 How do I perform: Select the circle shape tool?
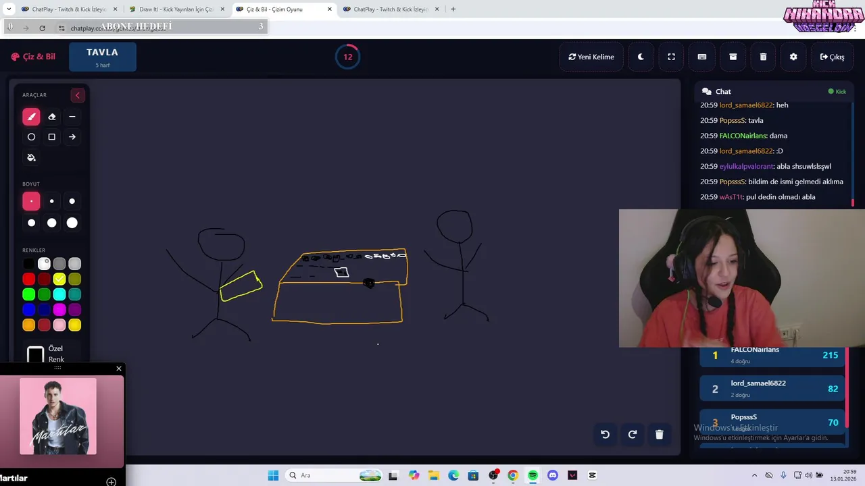pos(31,137)
